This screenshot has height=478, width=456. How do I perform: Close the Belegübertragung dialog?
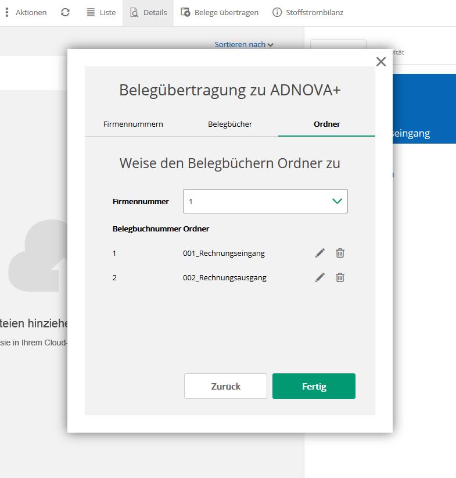pos(380,62)
